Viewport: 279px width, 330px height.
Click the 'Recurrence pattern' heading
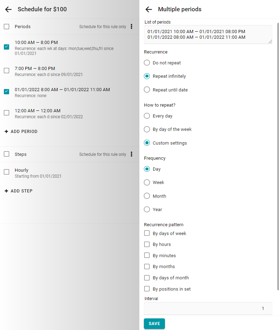[164, 224]
